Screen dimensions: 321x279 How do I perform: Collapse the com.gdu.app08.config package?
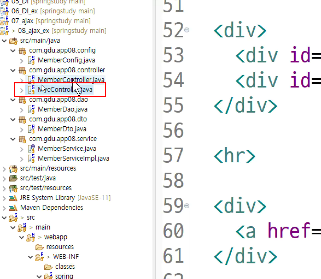point(13,50)
